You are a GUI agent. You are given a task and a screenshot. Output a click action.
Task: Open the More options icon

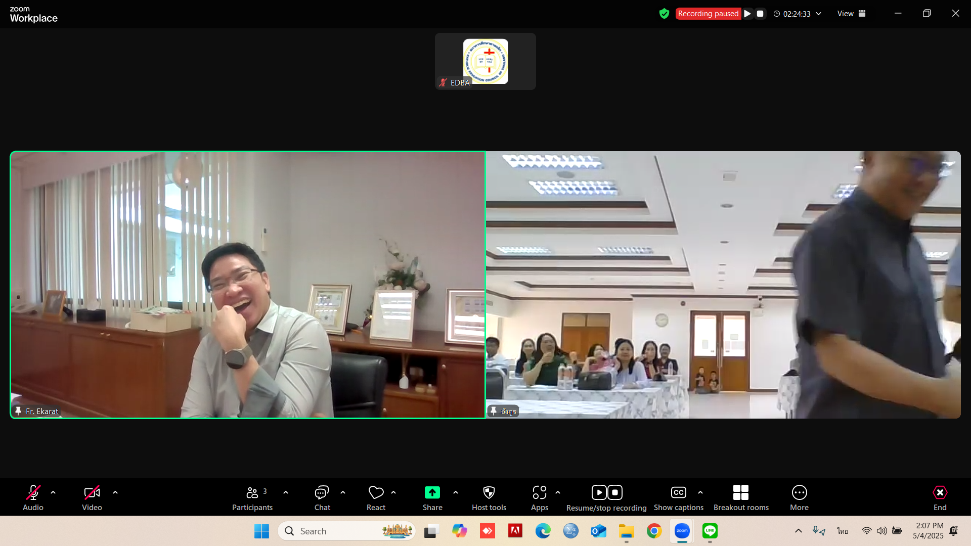(799, 492)
